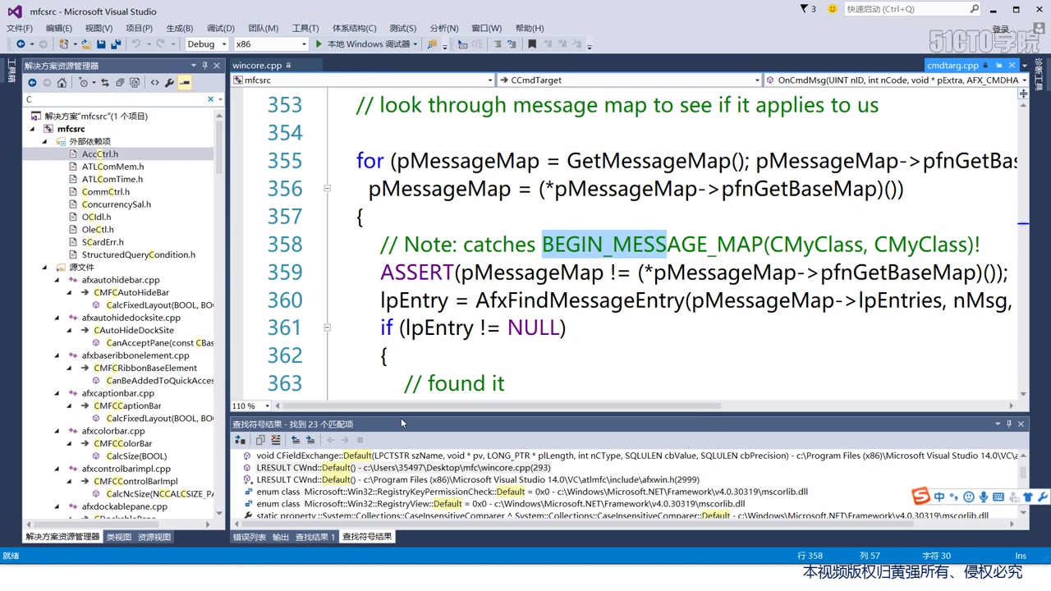Click the Navigate Backward toolbar arrow
This screenshot has height=591, width=1051.
[x=21, y=44]
